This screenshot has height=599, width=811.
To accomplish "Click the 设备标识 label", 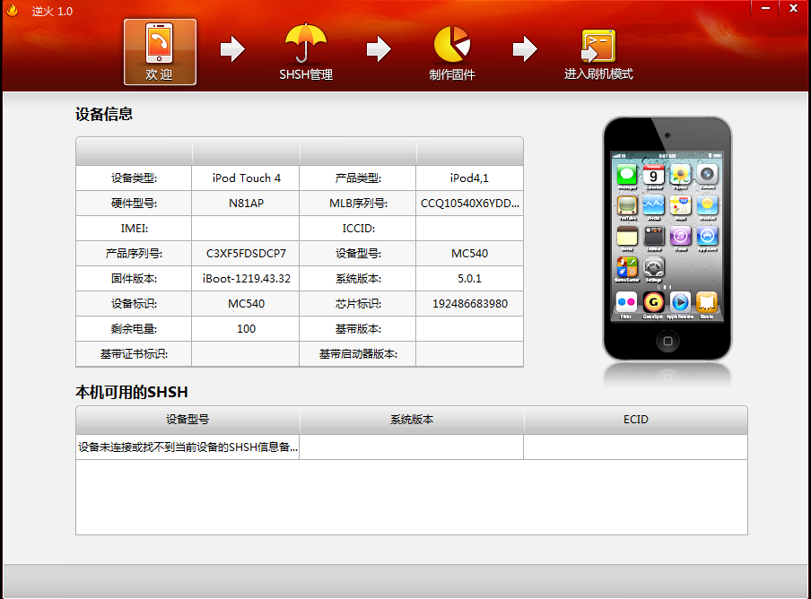I will pyautogui.click(x=134, y=304).
